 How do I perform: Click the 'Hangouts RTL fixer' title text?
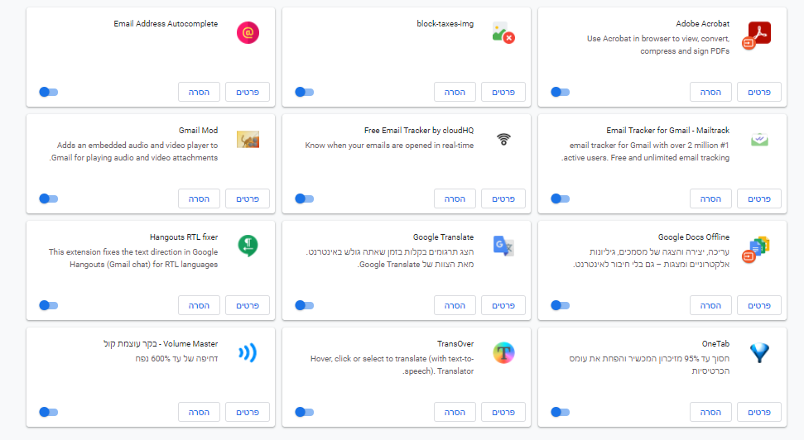tap(184, 237)
